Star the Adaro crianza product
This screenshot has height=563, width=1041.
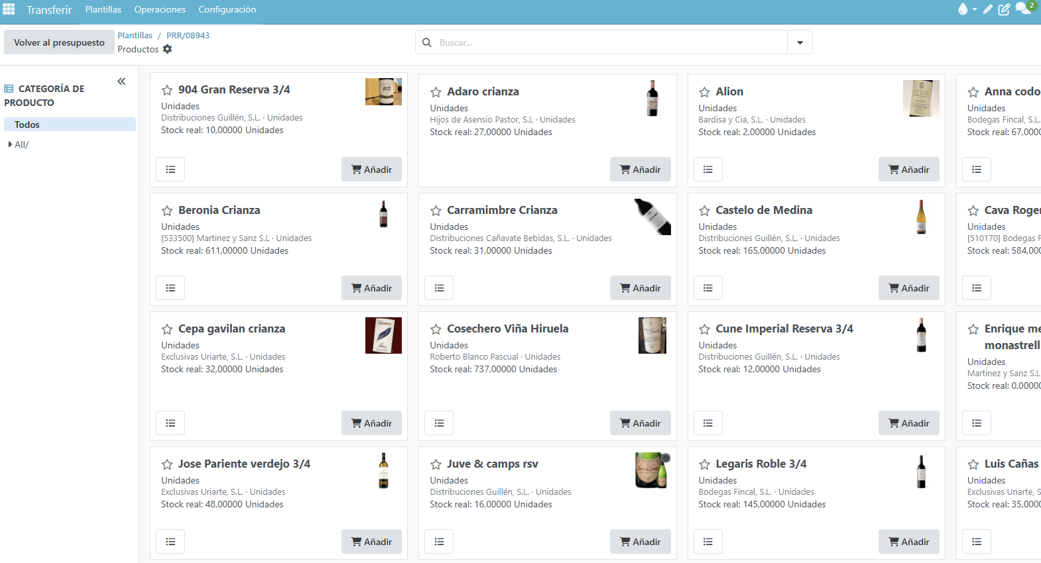pos(436,92)
